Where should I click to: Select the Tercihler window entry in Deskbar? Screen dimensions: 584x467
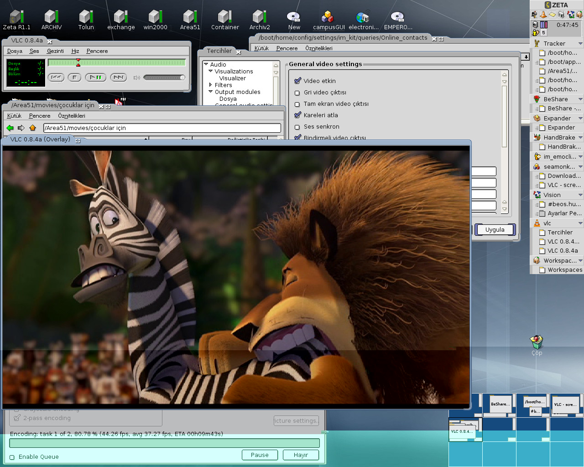(x=560, y=233)
